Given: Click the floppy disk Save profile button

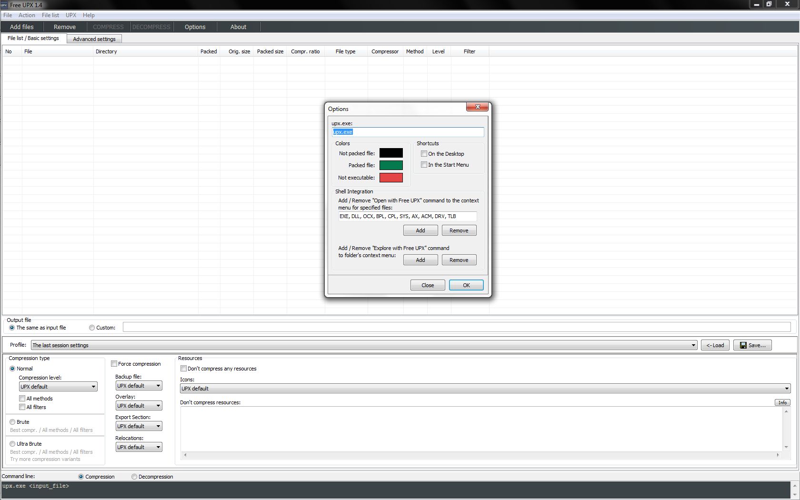Looking at the screenshot, I should pos(752,345).
